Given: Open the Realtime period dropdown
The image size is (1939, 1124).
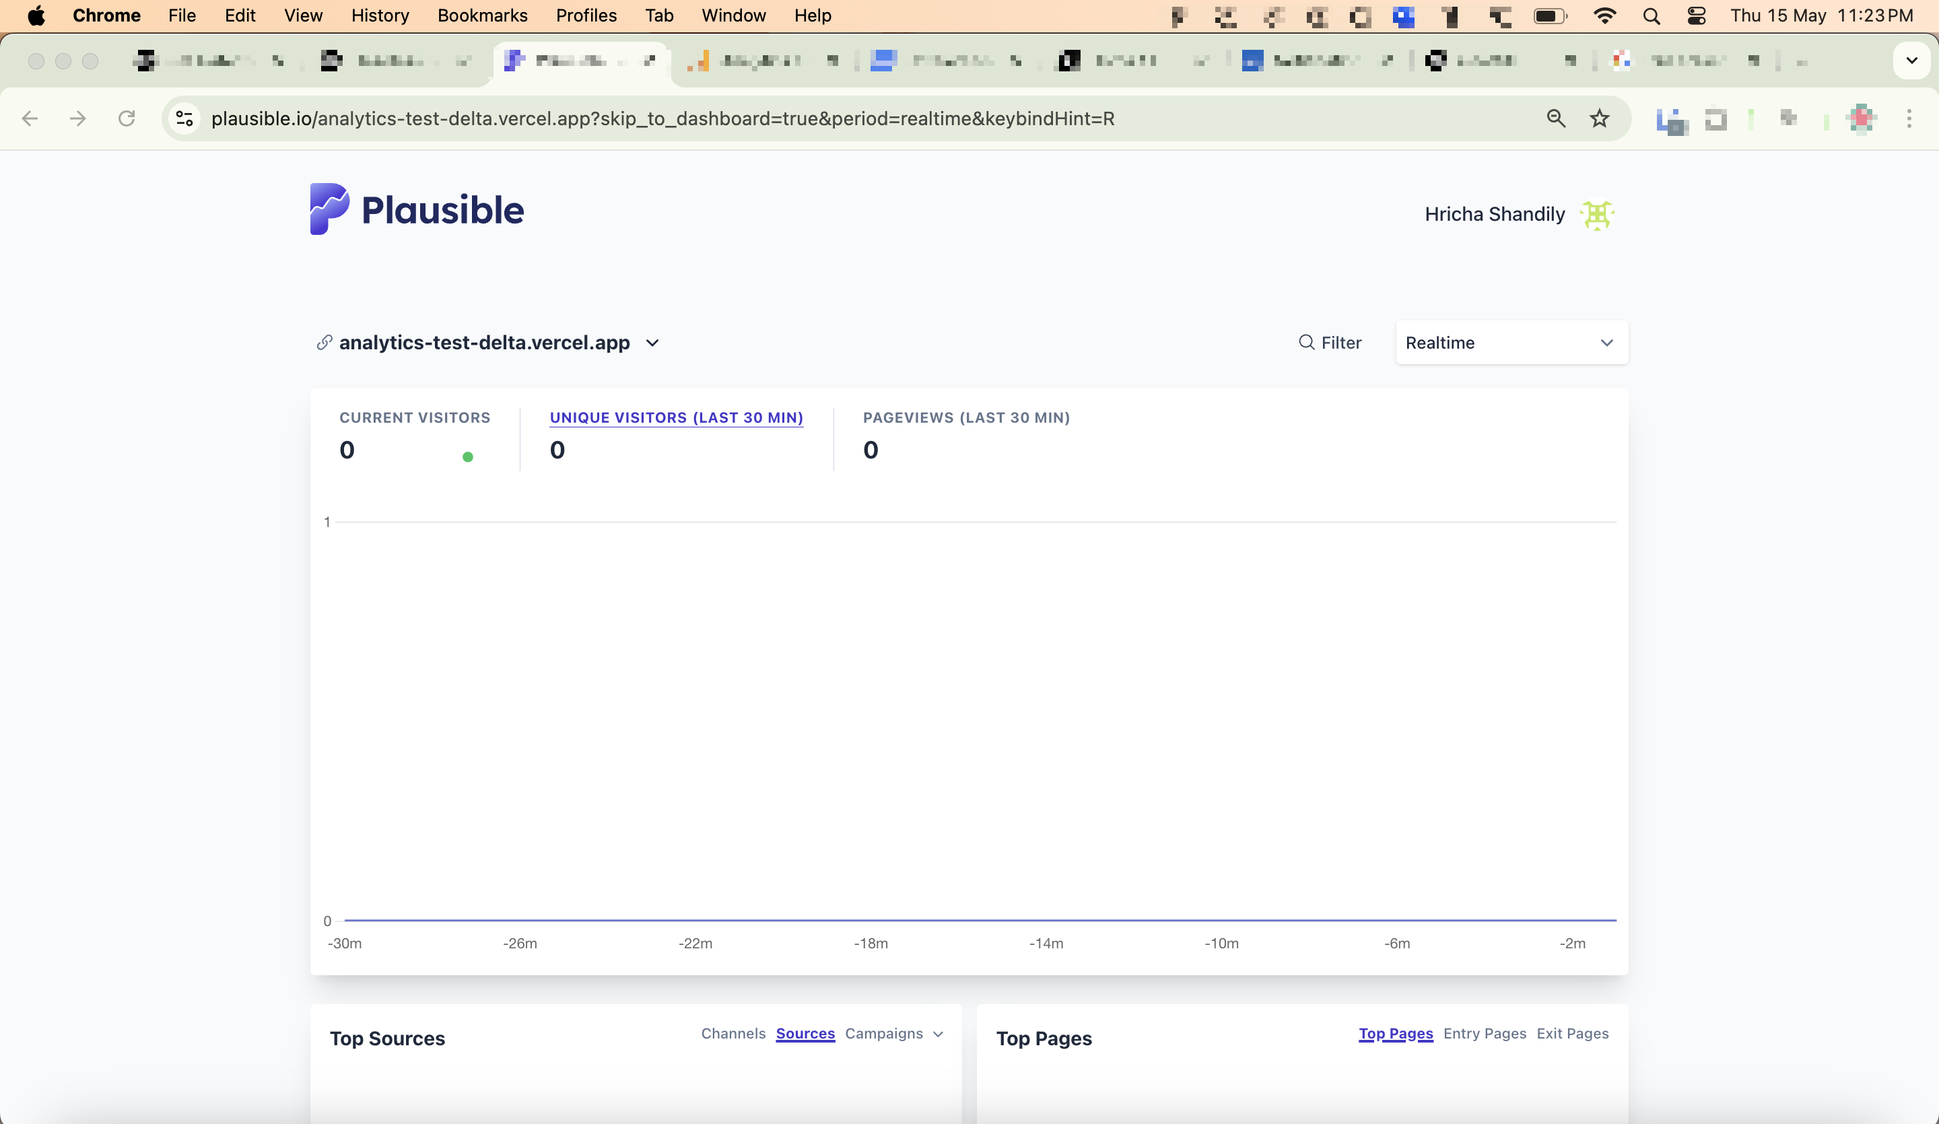Looking at the screenshot, I should click(1509, 343).
